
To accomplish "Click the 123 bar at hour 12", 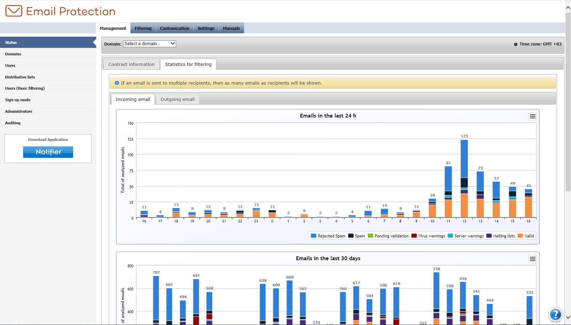I will tap(464, 179).
